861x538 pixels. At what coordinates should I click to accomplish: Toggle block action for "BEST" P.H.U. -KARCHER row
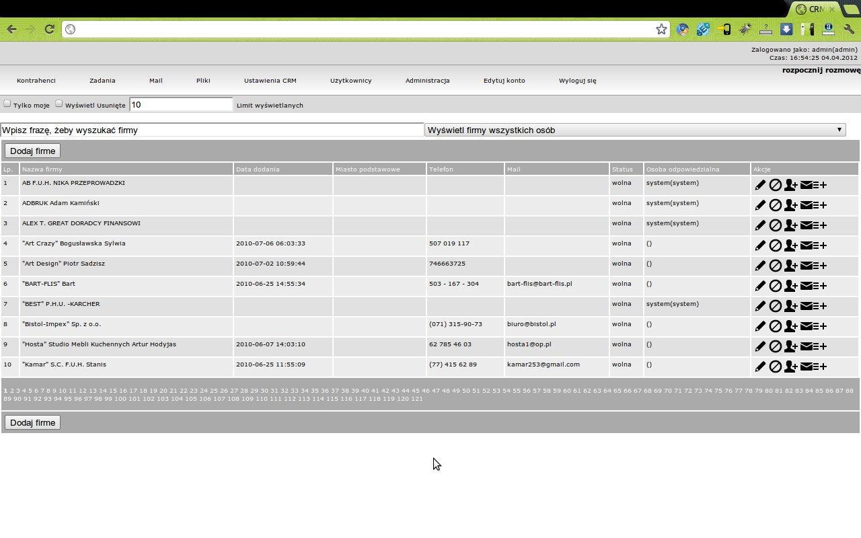click(775, 306)
